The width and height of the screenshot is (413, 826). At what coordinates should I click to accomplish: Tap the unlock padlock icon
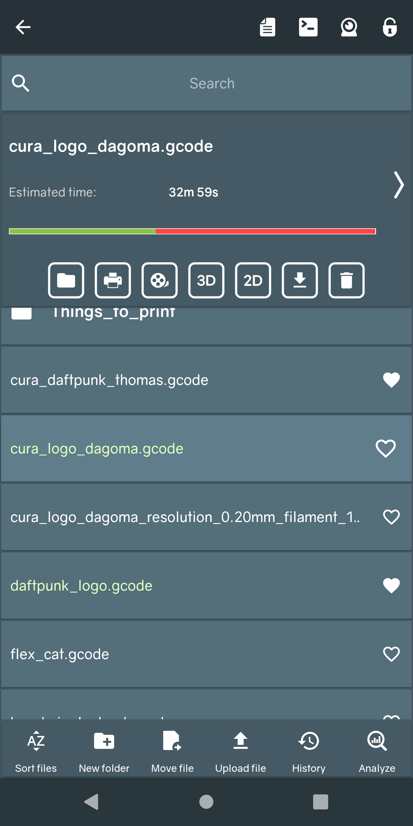point(389,27)
